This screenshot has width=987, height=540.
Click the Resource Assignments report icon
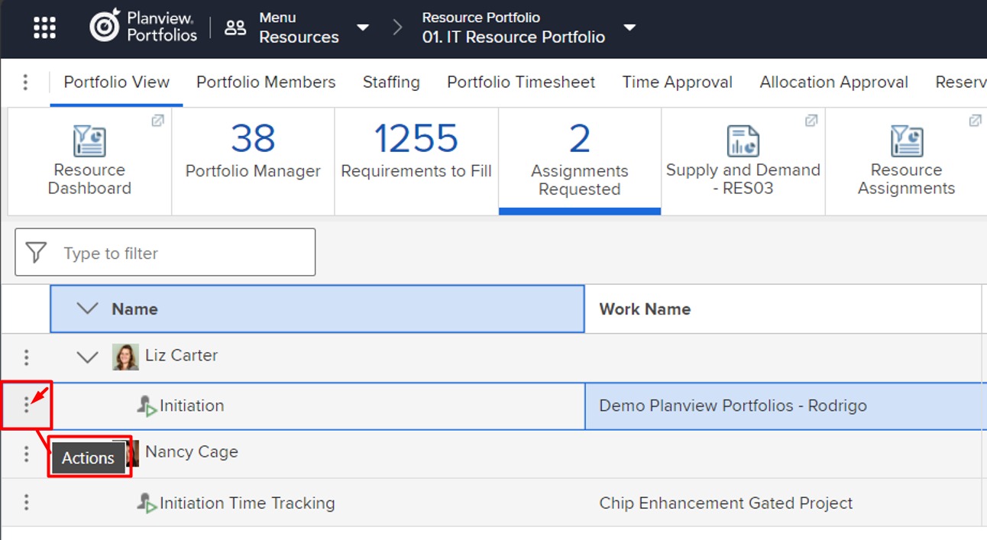coord(907,141)
